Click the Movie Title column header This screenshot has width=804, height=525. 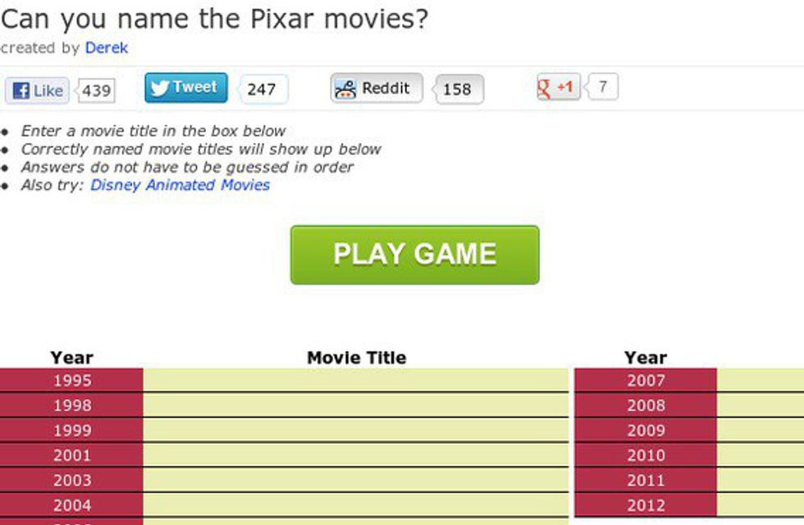point(356,358)
